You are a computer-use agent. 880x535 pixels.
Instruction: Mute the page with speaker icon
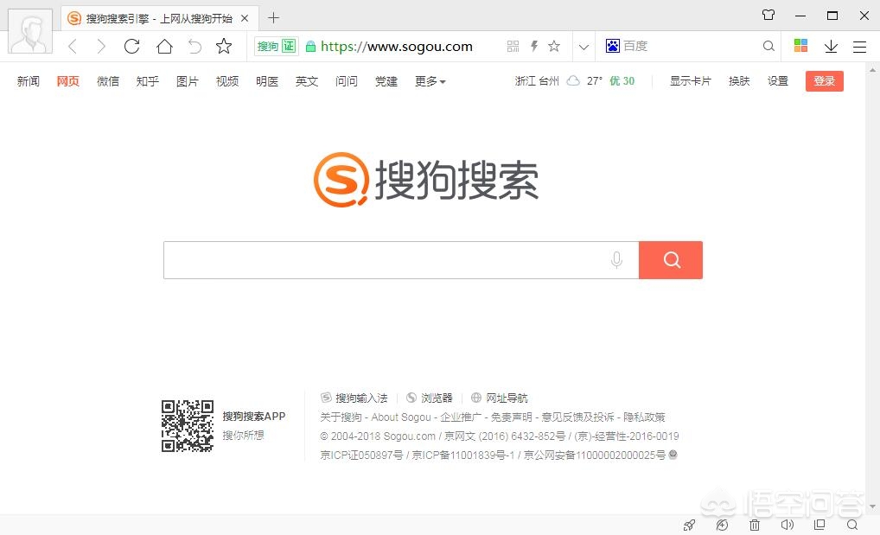tap(787, 525)
